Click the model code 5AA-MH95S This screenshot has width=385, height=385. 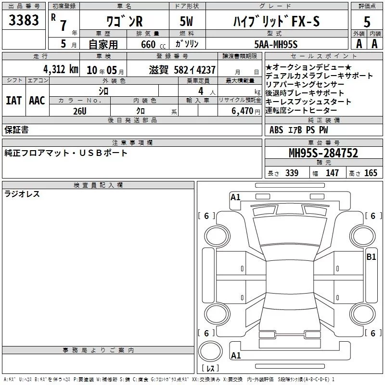pyautogui.click(x=276, y=44)
